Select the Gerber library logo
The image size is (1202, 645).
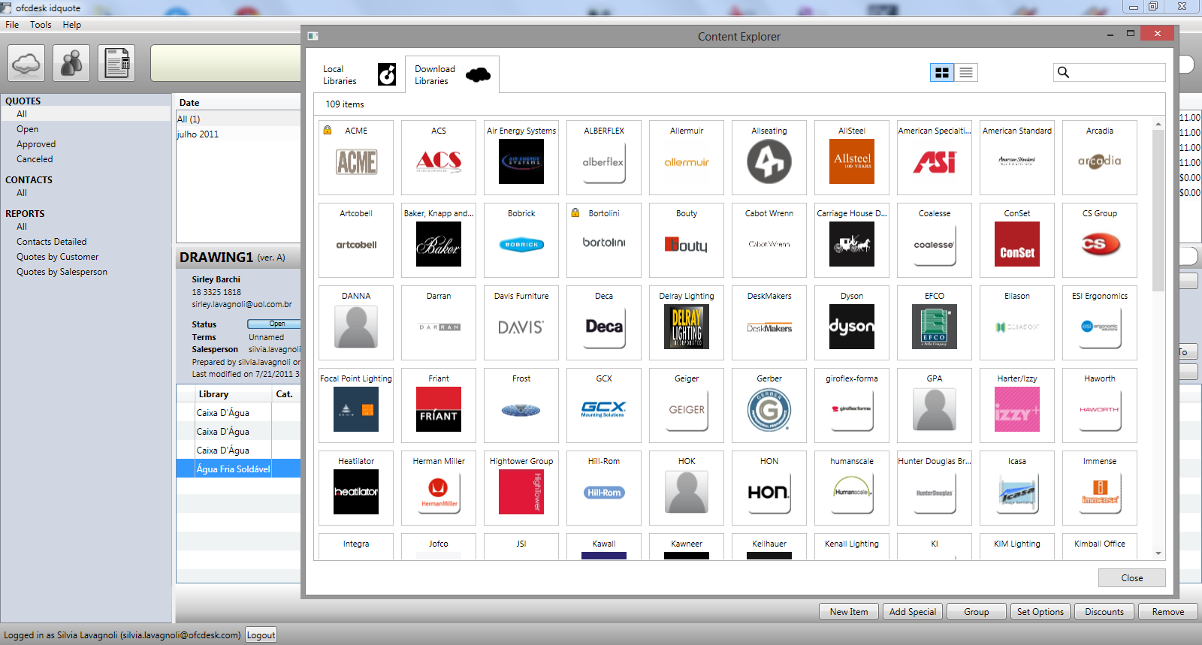769,409
